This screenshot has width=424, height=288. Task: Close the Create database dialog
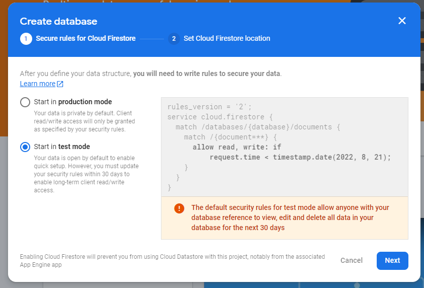point(402,21)
